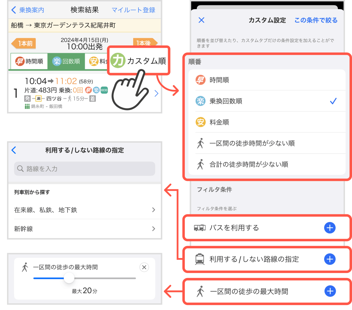Remove the walking time filter with X
Image resolution: width=352 pixels, height=310 pixels.
[x=144, y=267]
